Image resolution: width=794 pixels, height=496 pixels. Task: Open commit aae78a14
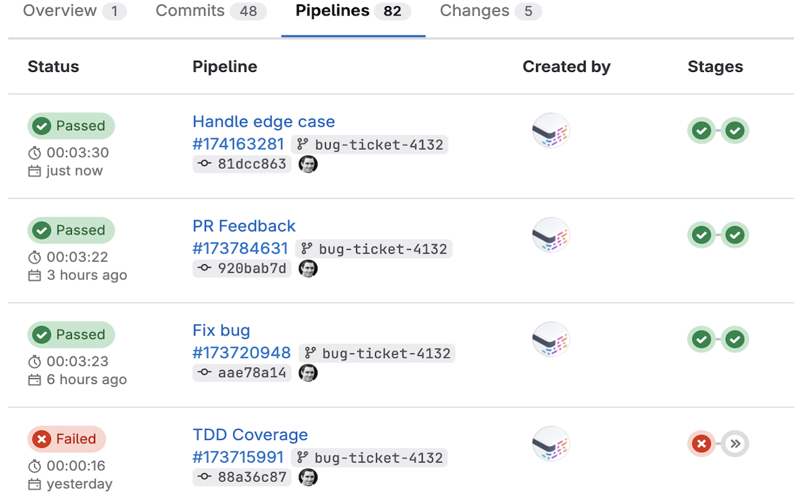242,372
